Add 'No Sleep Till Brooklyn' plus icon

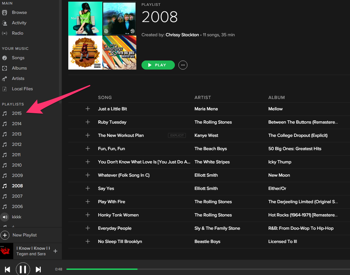click(x=88, y=242)
